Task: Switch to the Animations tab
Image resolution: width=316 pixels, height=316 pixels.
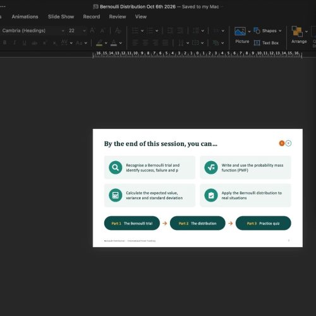Action: click(25, 16)
